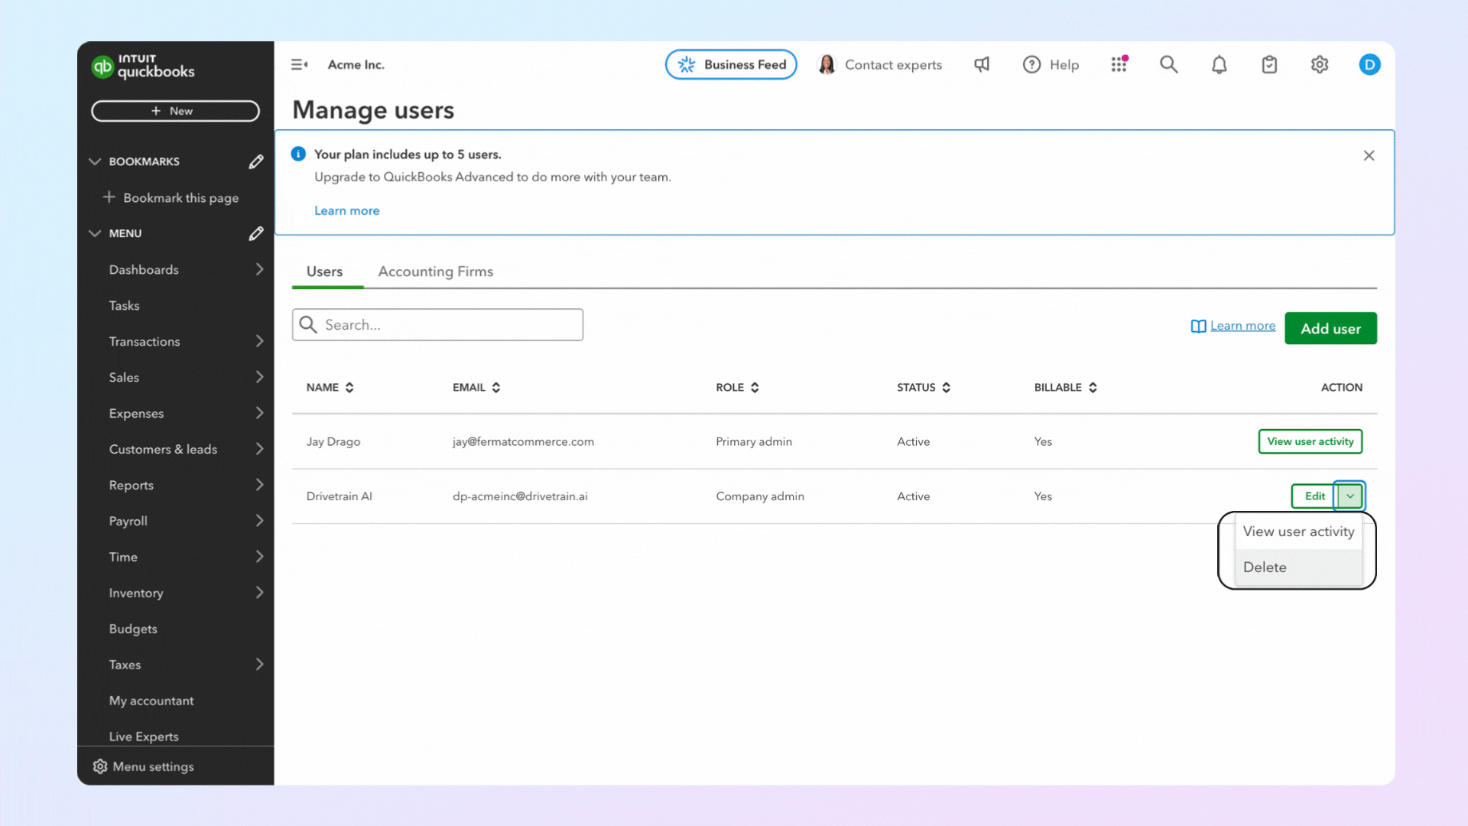
Task: Click the user Search input field
Action: tap(447, 325)
